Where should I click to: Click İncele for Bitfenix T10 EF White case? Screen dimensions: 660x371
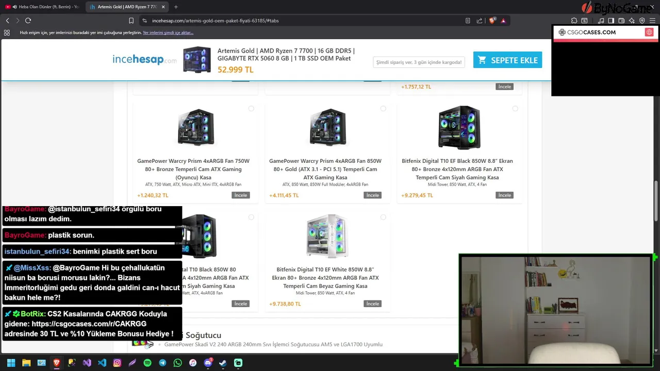tap(373, 304)
